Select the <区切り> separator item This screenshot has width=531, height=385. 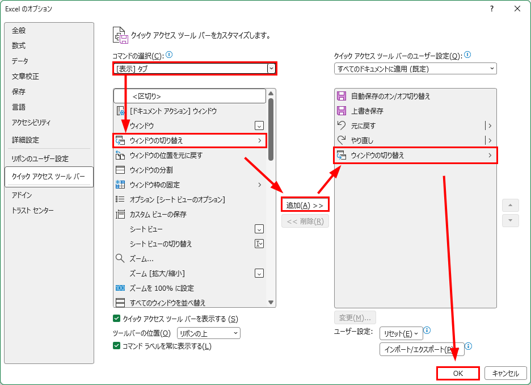click(x=189, y=97)
